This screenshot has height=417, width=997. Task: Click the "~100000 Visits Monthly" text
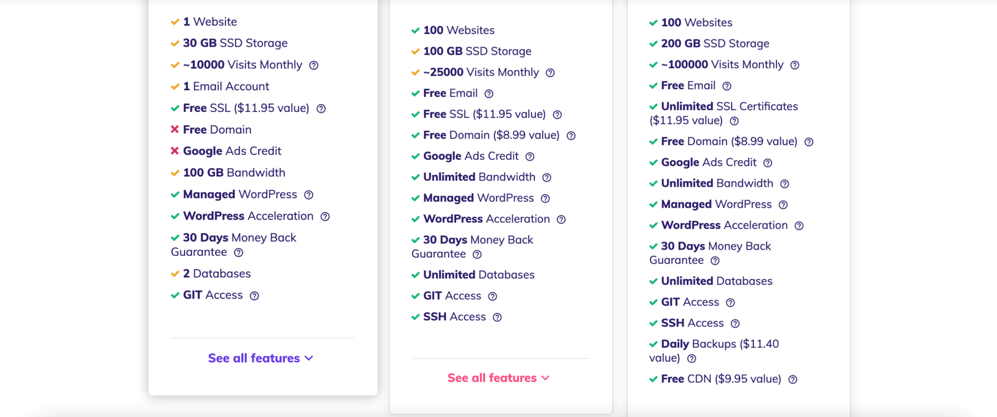point(722,65)
